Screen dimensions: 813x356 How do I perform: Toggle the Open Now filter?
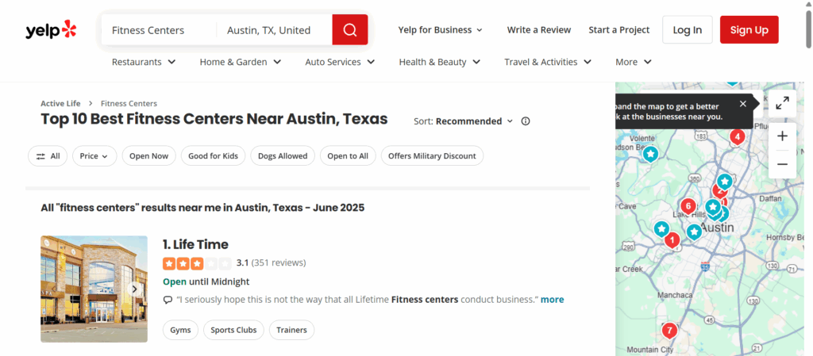[148, 155]
